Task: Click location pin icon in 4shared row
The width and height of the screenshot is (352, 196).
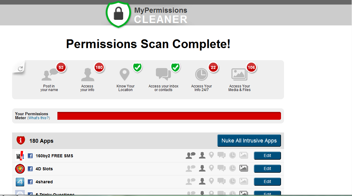Action: click(211, 181)
